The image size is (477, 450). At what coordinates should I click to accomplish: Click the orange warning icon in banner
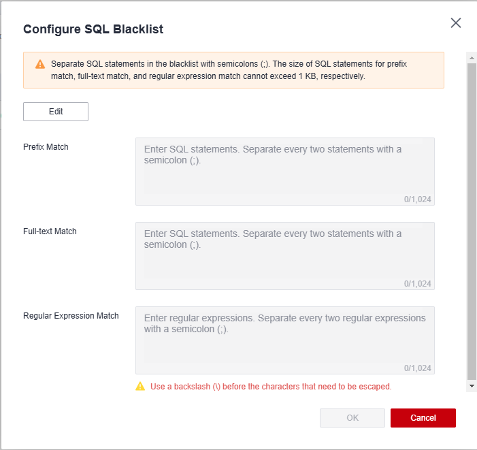[x=40, y=64]
